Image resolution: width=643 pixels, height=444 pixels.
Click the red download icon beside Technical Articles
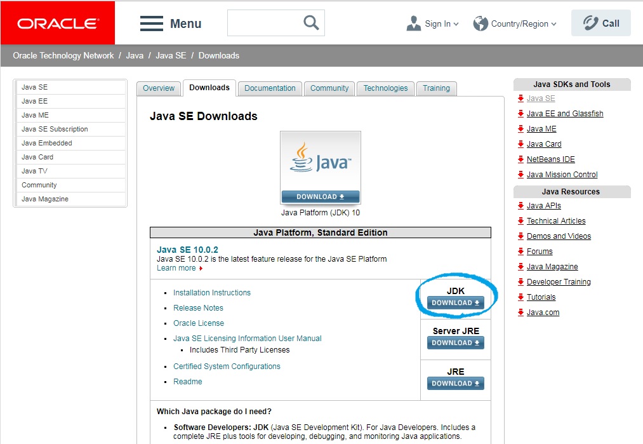pyautogui.click(x=520, y=221)
